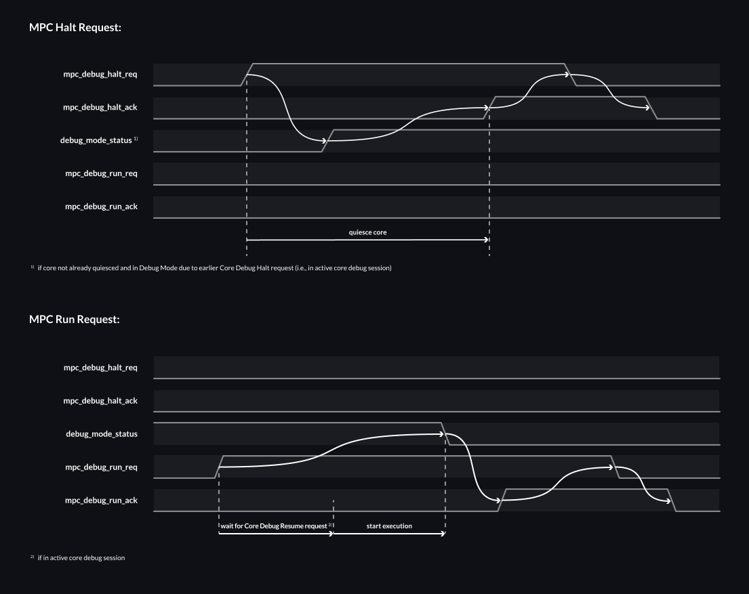Click the "quiesce core" annotation text
The height and width of the screenshot is (594, 749).
coord(368,232)
